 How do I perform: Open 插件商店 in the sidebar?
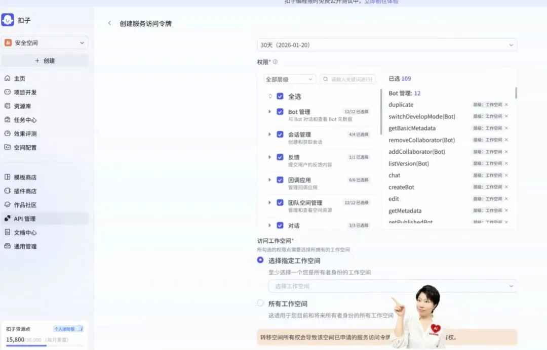[25, 191]
